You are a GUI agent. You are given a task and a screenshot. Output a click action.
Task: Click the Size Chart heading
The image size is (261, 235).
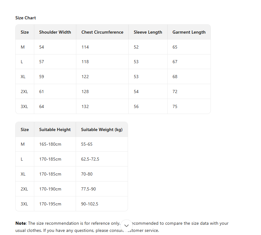26,18
